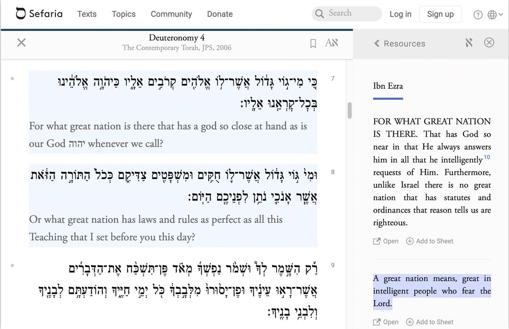
Task: Open the help question mark icon
Action: (478, 15)
